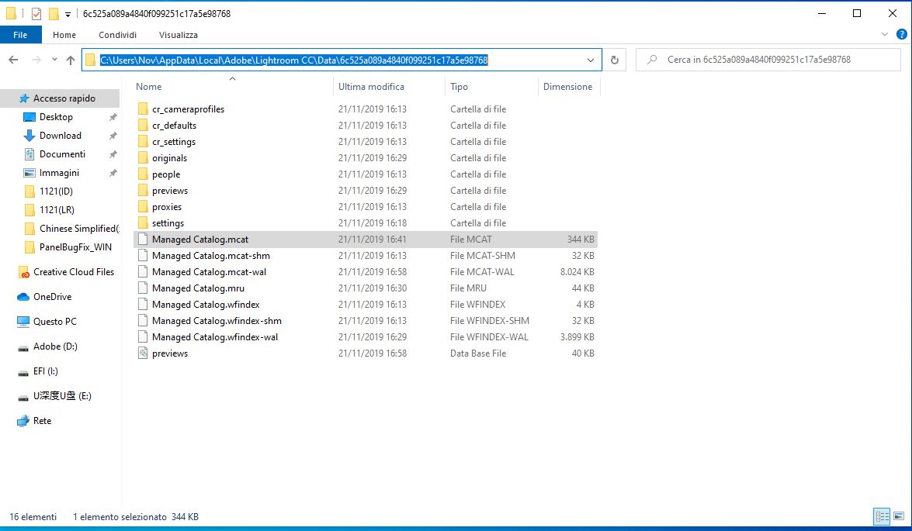Create new folder via quick access toolbar icon
912x531 pixels.
53,13
